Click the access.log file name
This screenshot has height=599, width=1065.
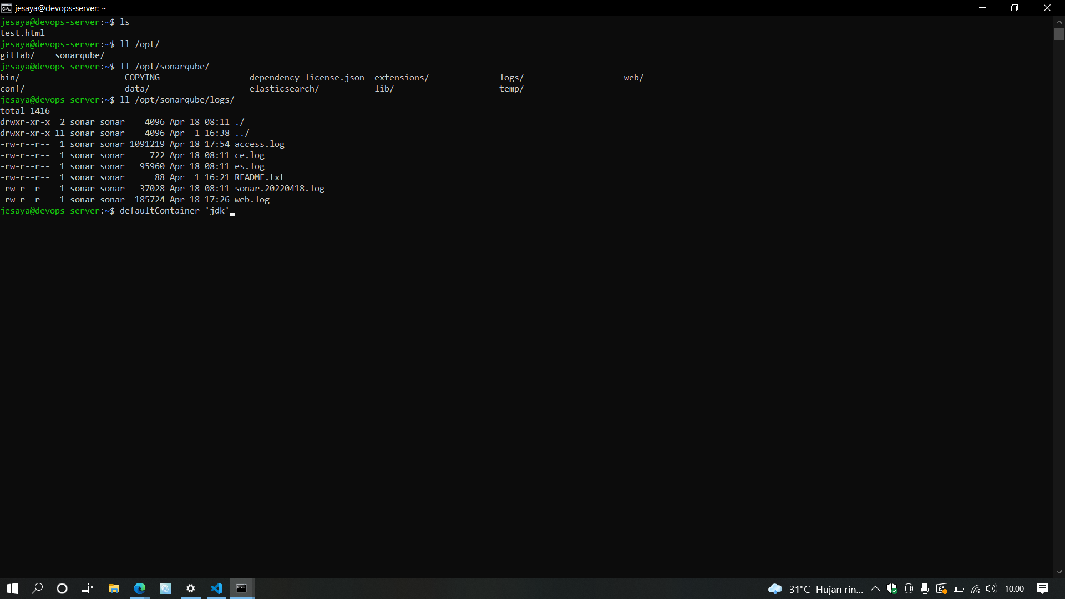[260, 144]
